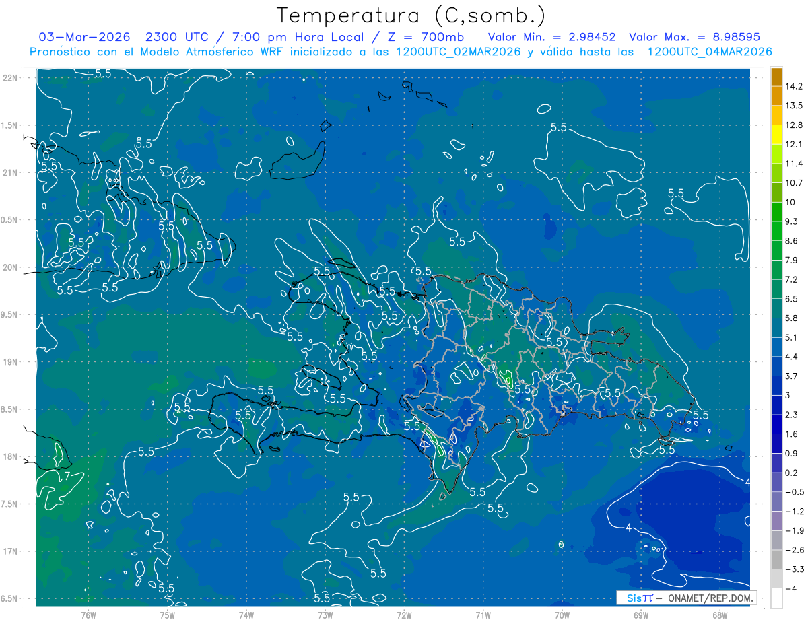The image size is (808, 624).
Task: Click legend value "-3.3"
Action: 795,569
